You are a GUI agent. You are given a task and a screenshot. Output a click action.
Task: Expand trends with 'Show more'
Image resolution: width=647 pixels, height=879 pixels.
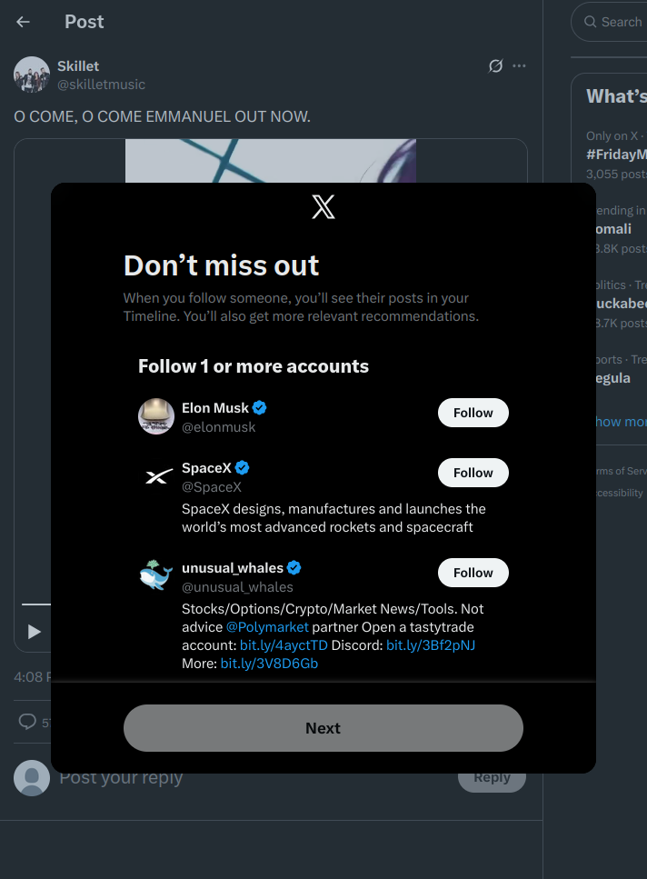[622, 421]
